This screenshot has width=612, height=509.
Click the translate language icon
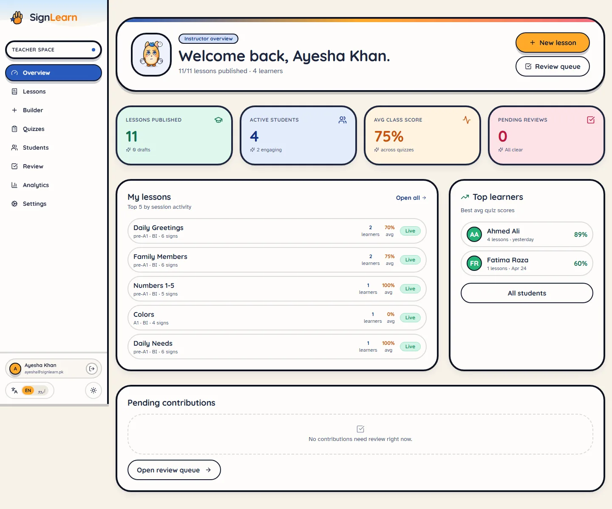coord(14,390)
